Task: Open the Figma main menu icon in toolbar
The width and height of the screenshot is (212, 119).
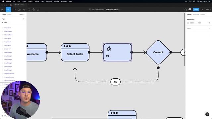Action: click(2, 10)
